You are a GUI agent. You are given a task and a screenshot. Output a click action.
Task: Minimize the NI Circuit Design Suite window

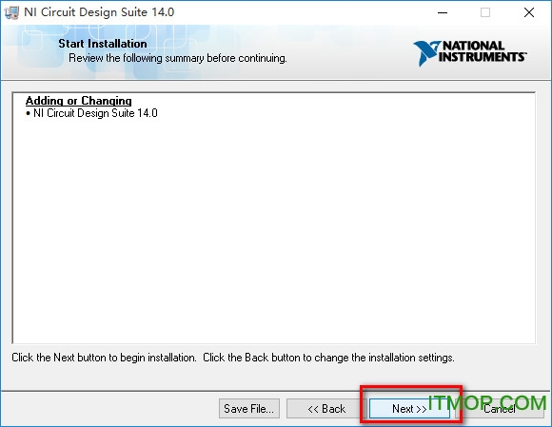(x=443, y=12)
